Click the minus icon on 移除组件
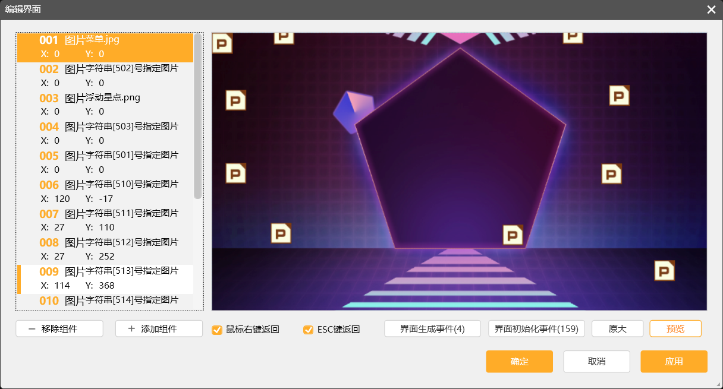723x389 pixels. 32,329
